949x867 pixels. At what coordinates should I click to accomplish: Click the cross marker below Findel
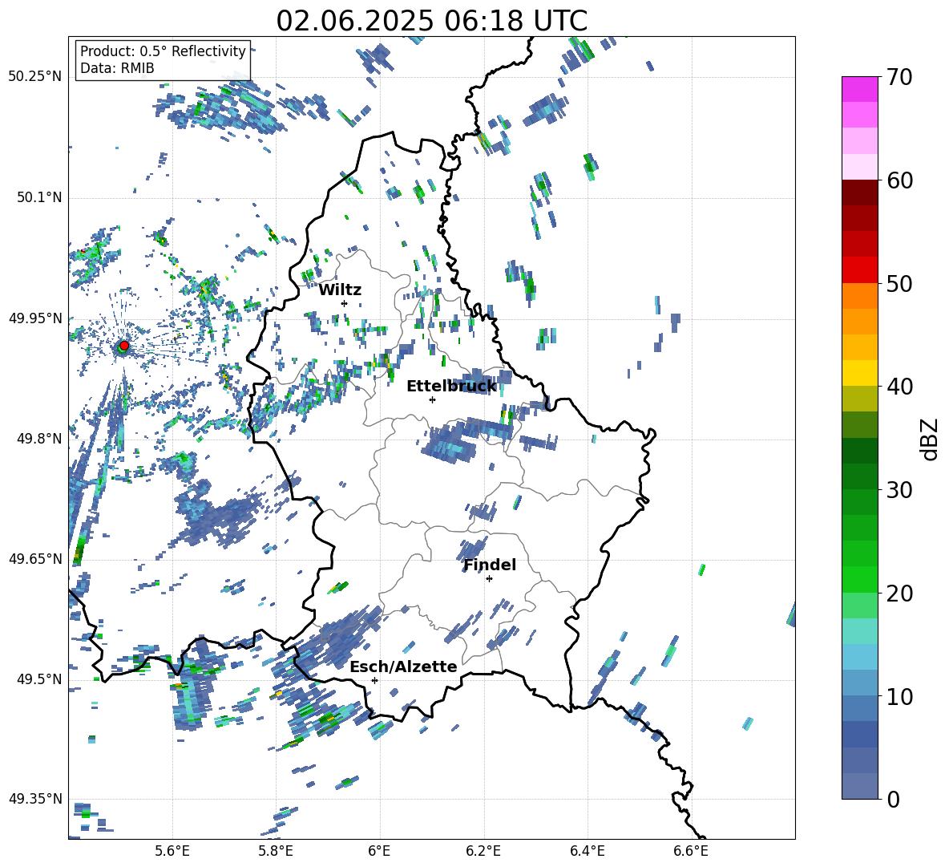pyautogui.click(x=489, y=579)
